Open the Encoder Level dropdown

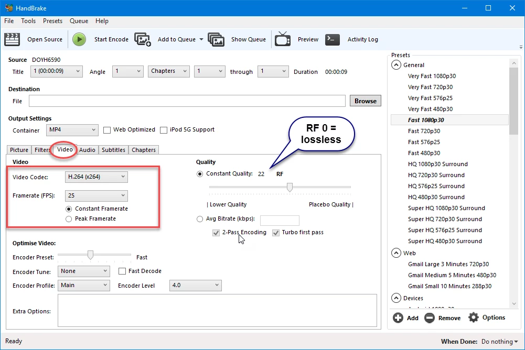point(196,285)
